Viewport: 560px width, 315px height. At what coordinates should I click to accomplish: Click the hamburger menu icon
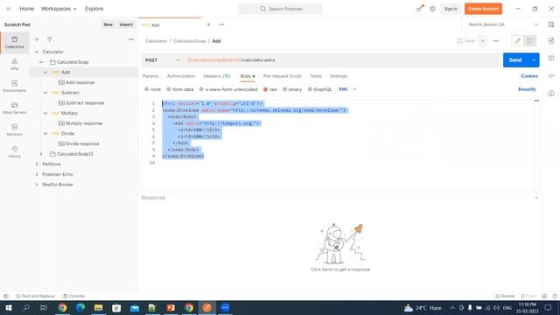[x=8, y=9]
